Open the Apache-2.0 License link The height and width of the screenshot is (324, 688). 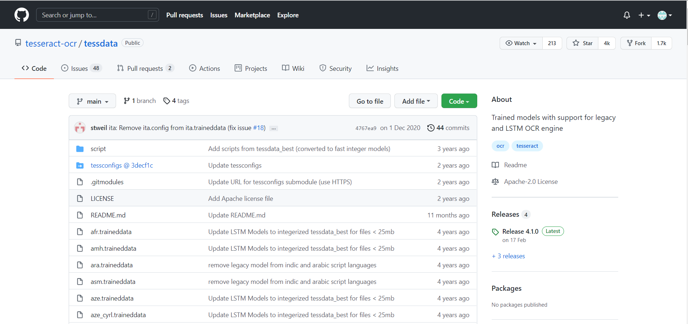pos(525,182)
